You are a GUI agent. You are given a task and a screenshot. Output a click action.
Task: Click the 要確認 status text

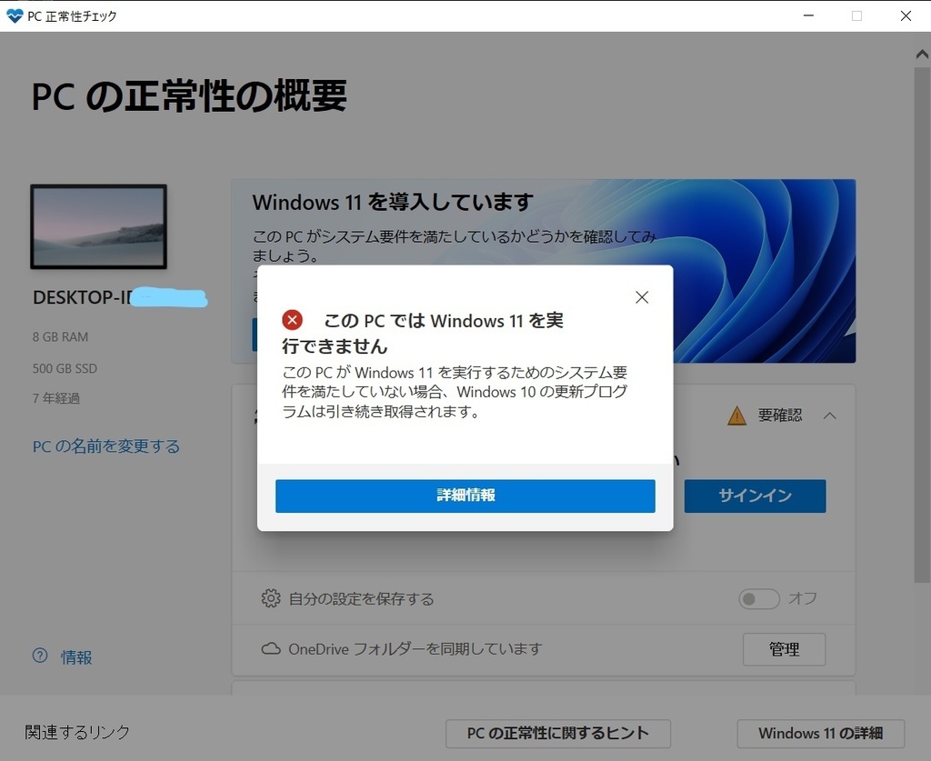[779, 415]
